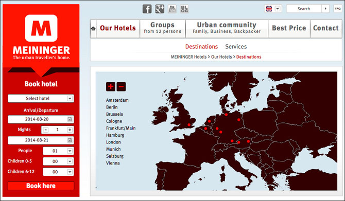The height and width of the screenshot is (201, 345).
Task: Go to the home icon in navigation
Action: 93,29
